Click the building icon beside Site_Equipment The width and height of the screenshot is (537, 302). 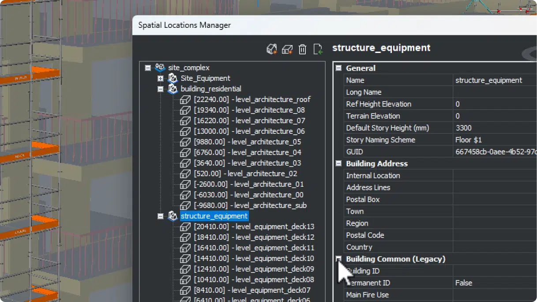click(x=173, y=78)
